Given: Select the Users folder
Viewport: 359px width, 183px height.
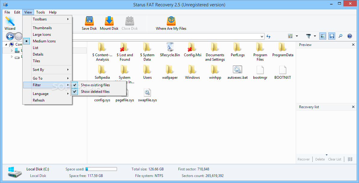Looking at the screenshot, I should point(147,72).
